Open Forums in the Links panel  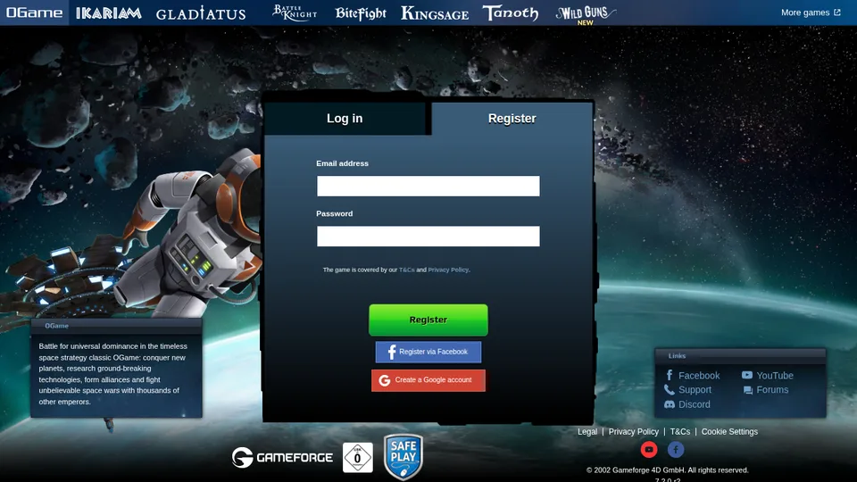(765, 390)
